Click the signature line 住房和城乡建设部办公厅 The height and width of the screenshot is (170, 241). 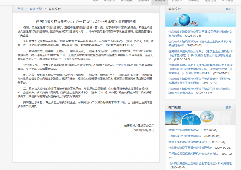(x=139, y=126)
